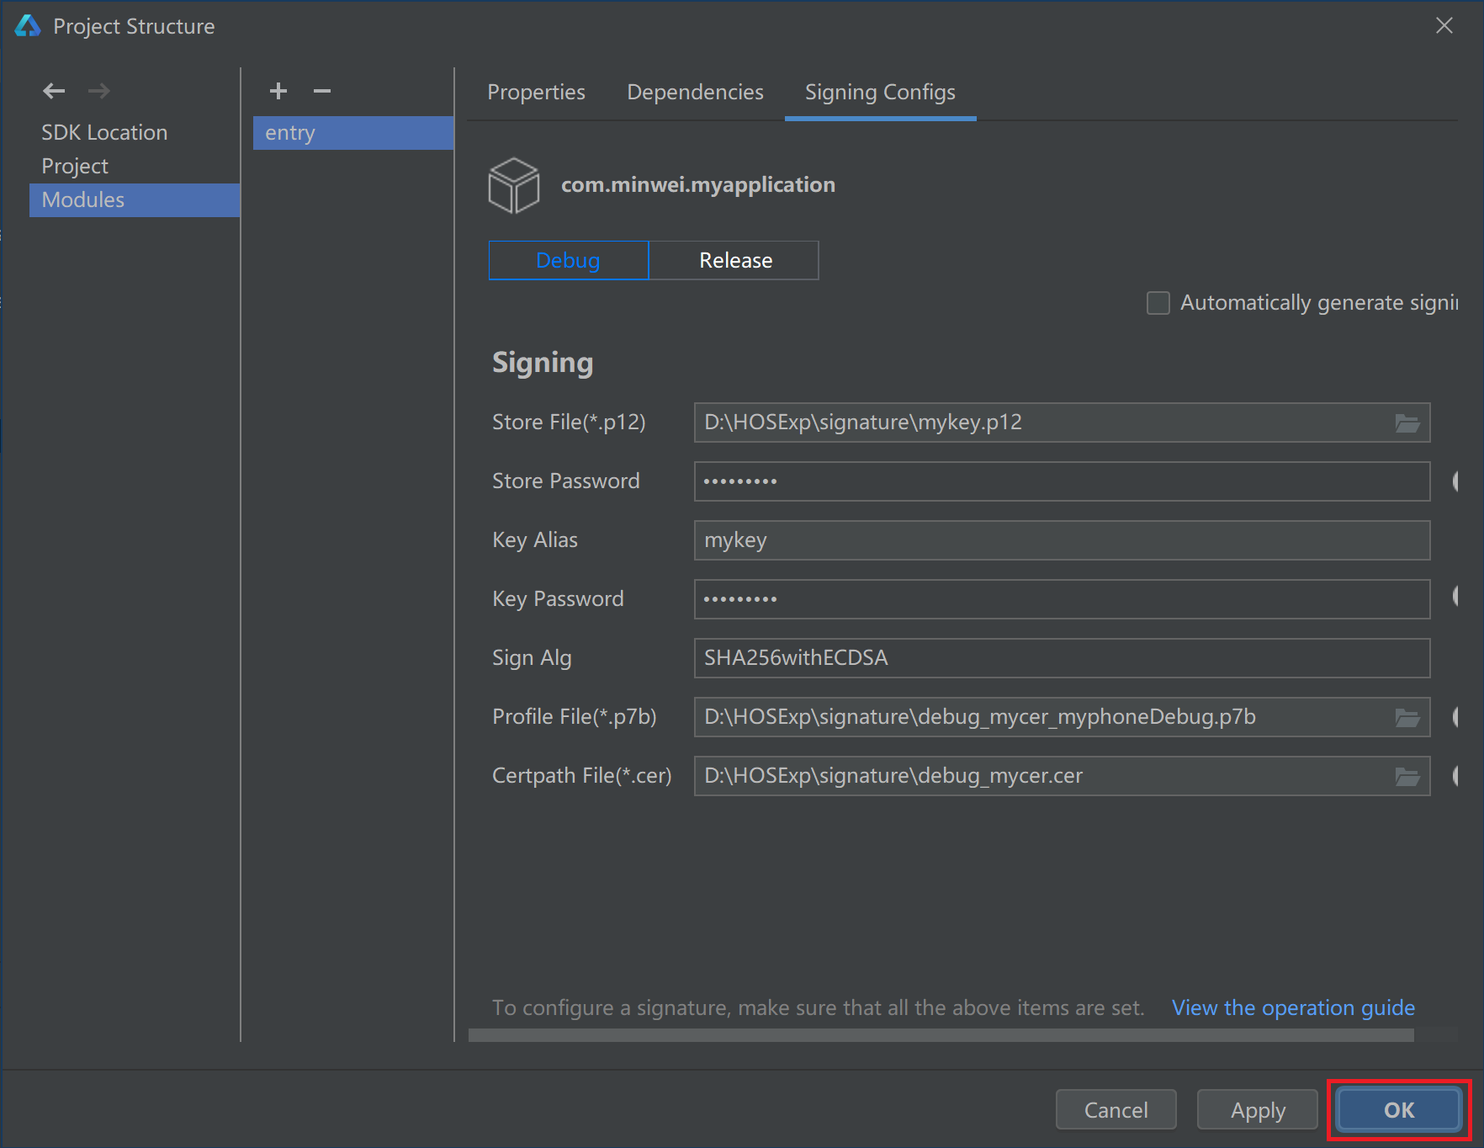The height and width of the screenshot is (1148, 1484).
Task: Click help icon beside Certpath File
Action: [1455, 776]
